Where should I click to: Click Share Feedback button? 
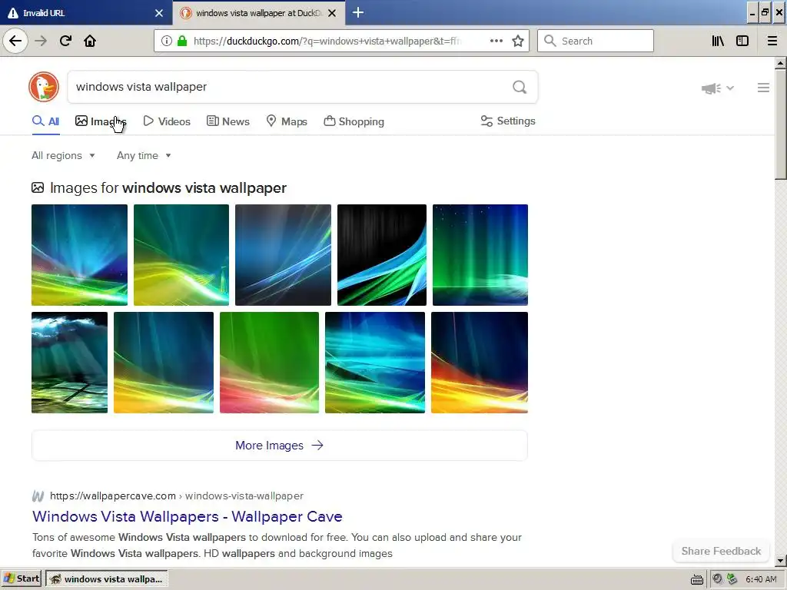[x=721, y=551]
